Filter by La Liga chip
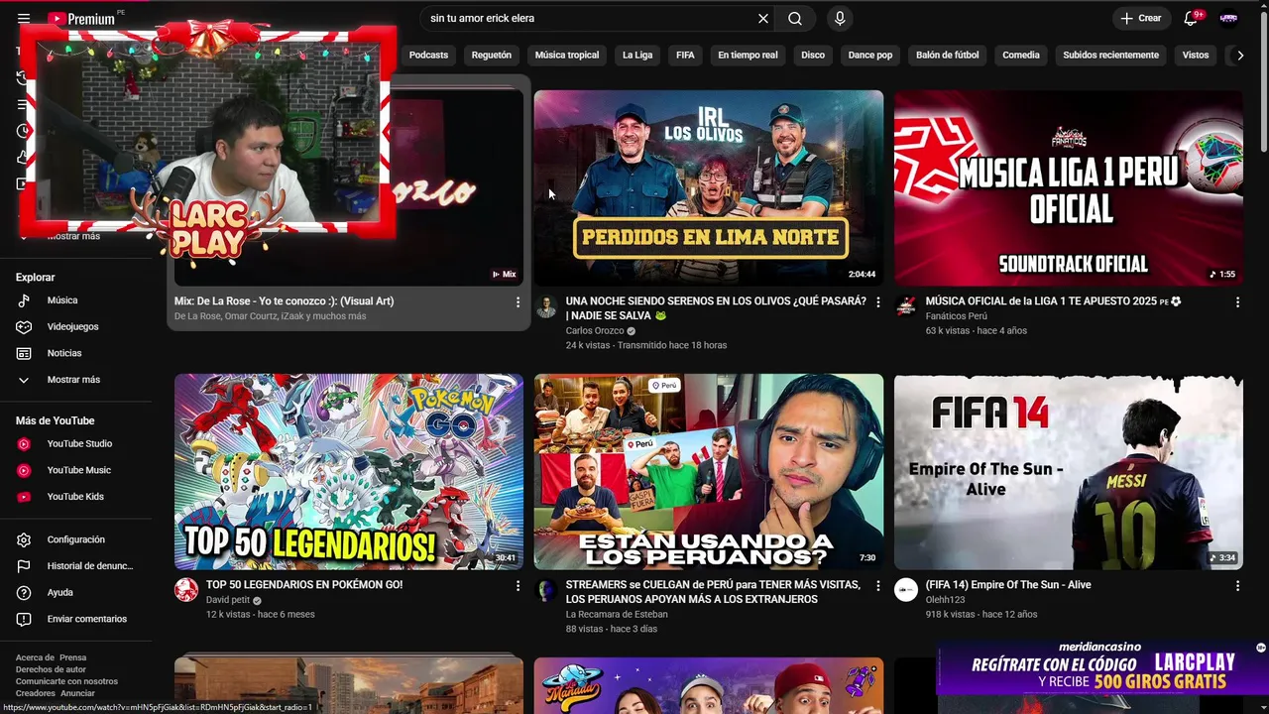 tap(637, 55)
